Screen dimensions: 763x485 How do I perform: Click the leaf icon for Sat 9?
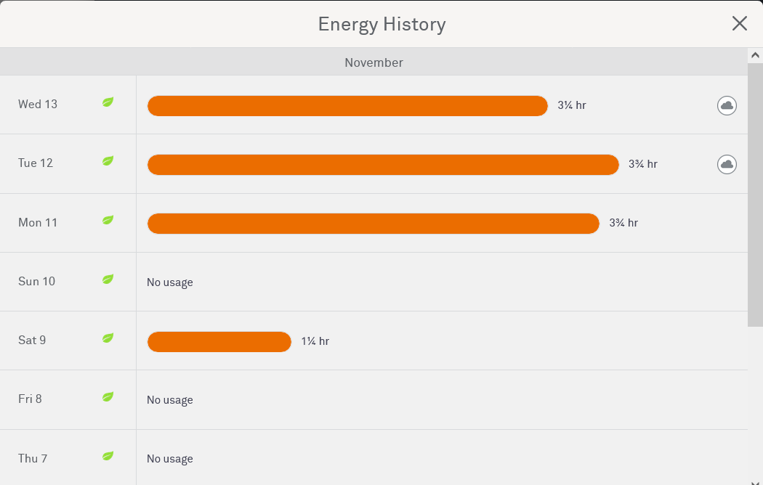[108, 338]
